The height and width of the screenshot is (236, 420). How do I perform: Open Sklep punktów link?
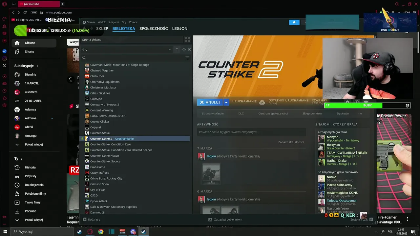[x=312, y=113]
